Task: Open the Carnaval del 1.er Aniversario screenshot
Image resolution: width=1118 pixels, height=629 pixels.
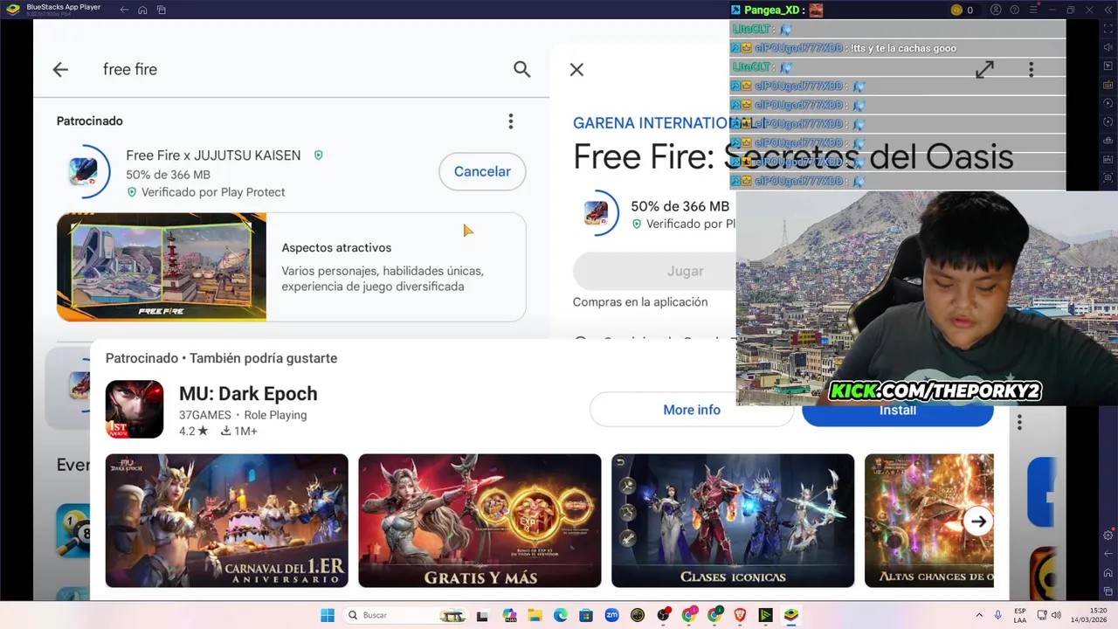Action: pyautogui.click(x=226, y=521)
